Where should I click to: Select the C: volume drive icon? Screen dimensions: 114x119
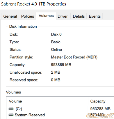tap(11, 109)
